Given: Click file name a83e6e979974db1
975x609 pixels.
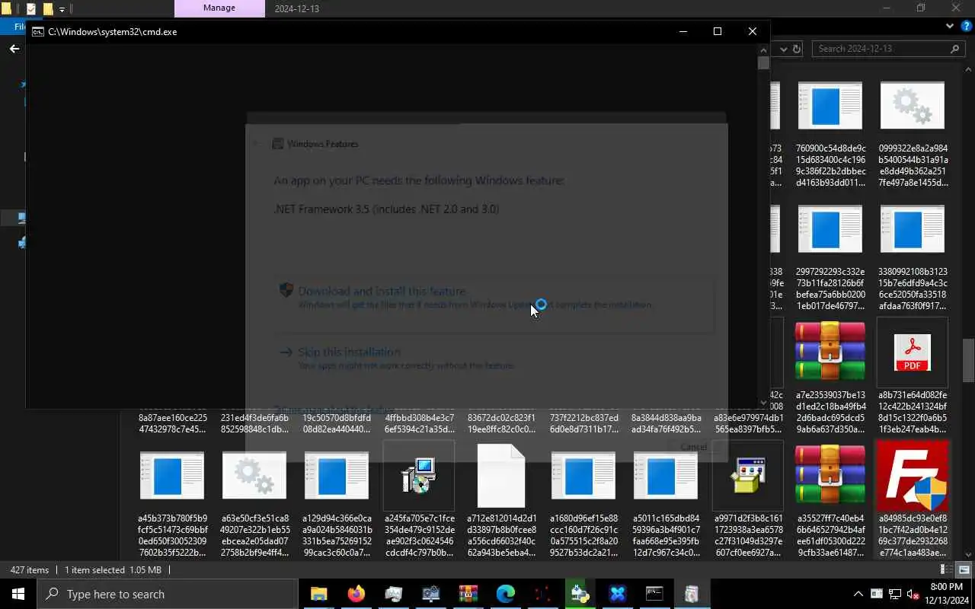Looking at the screenshot, I should 747,423.
